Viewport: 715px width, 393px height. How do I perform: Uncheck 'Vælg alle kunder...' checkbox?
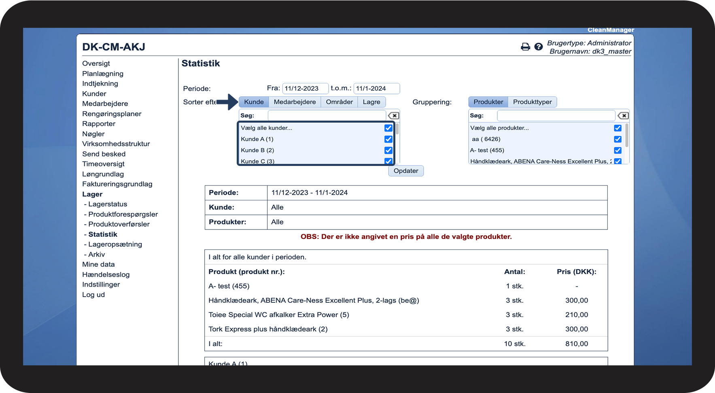(x=388, y=128)
